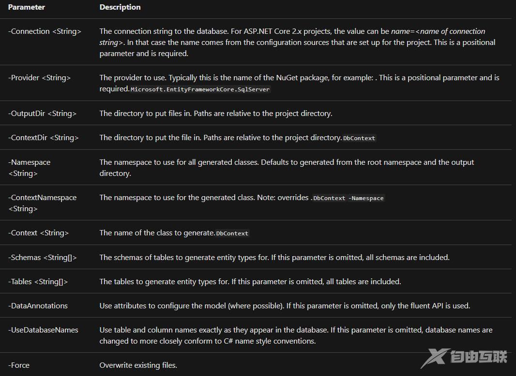The height and width of the screenshot is (376, 516).
Task: Select the -Schemas <String[]> parameter name
Action: coord(43,258)
